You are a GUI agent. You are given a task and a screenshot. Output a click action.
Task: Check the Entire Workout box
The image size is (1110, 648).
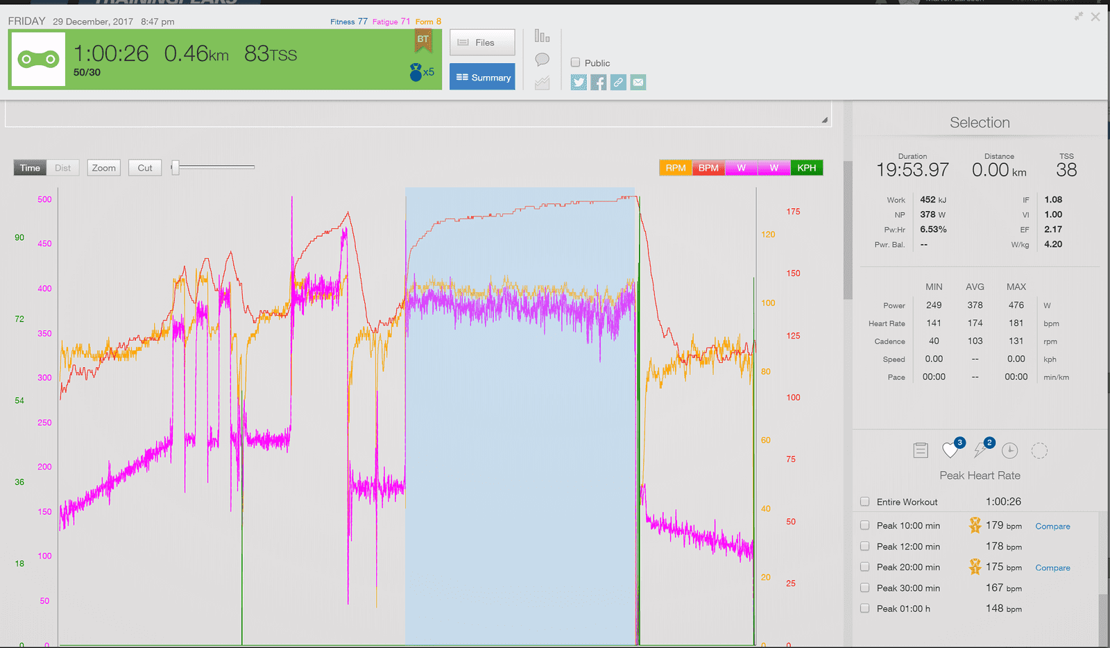point(864,502)
